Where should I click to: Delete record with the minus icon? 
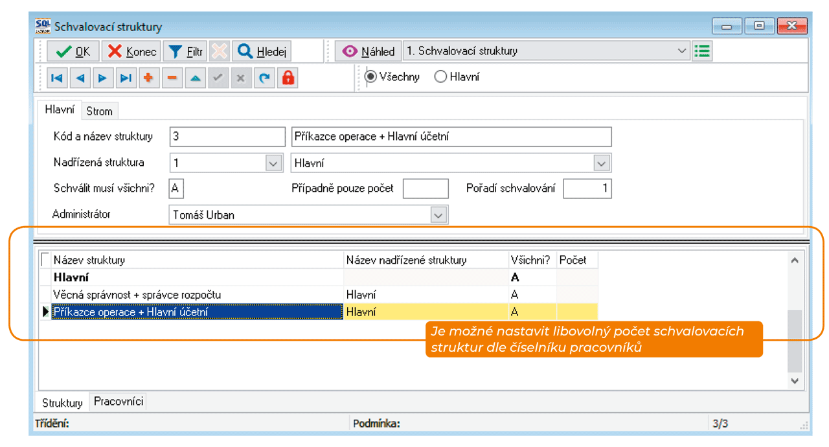pyautogui.click(x=172, y=78)
